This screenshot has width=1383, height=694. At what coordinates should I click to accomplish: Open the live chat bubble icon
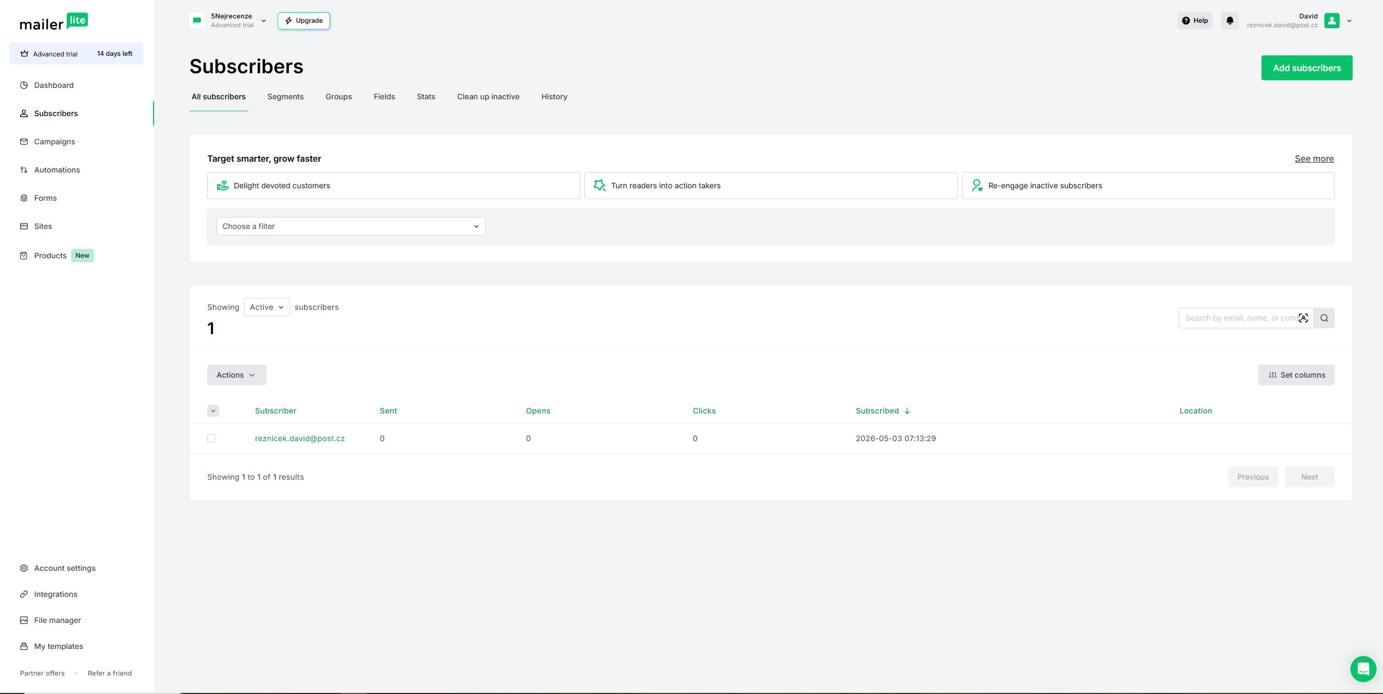tap(1363, 669)
